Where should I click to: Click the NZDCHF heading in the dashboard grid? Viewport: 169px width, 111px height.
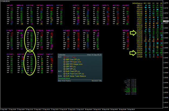pos(126,30)
